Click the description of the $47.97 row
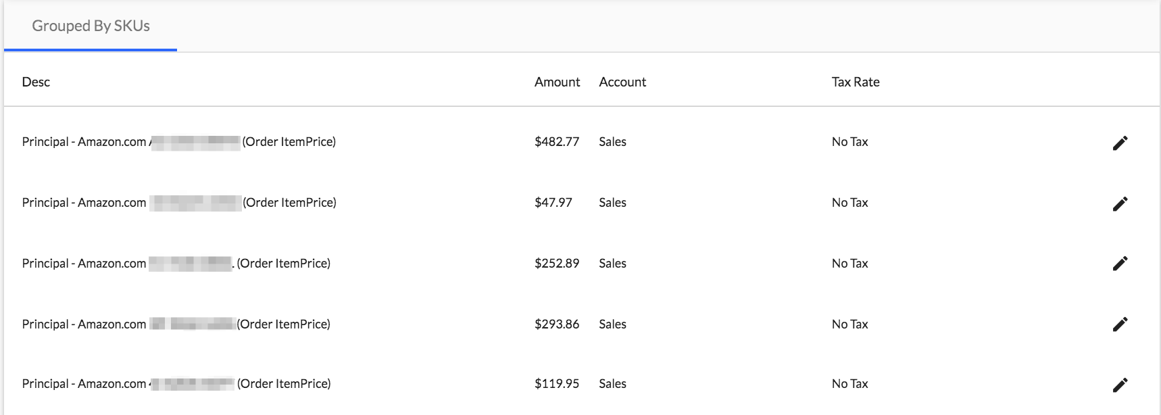The width and height of the screenshot is (1161, 415). [179, 203]
